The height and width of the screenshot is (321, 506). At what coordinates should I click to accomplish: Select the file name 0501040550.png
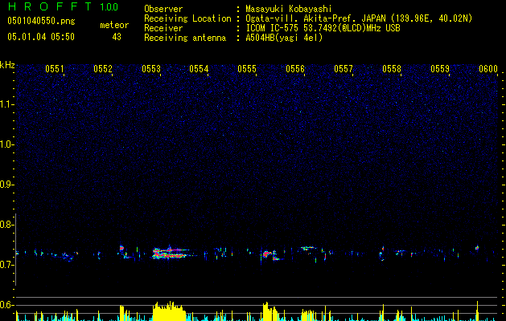click(41, 21)
